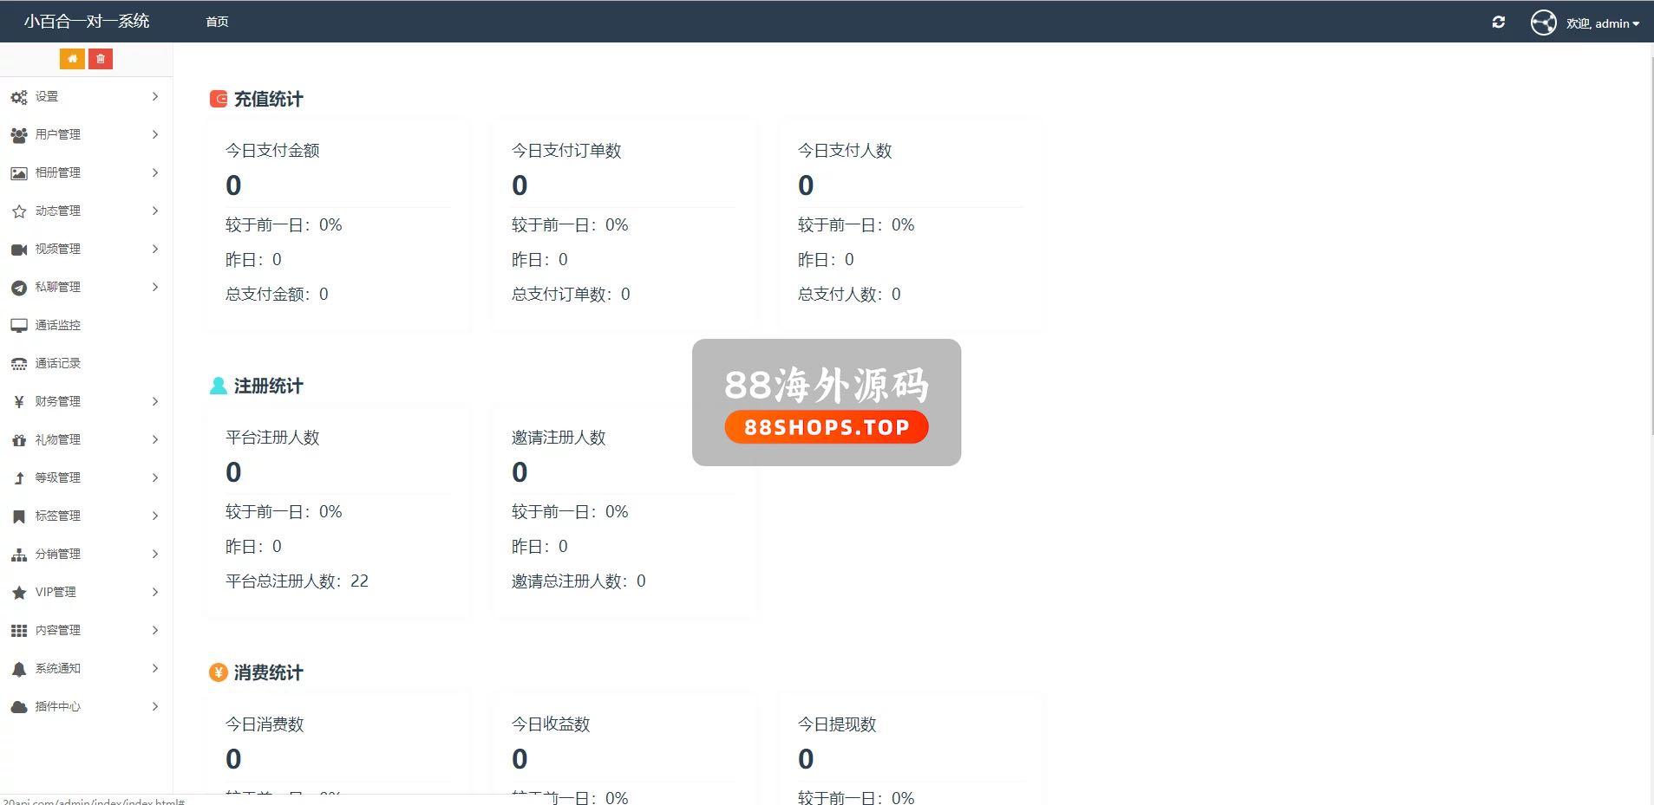
Task: Expand the 财务管理 chevron arrow
Action: tap(155, 401)
